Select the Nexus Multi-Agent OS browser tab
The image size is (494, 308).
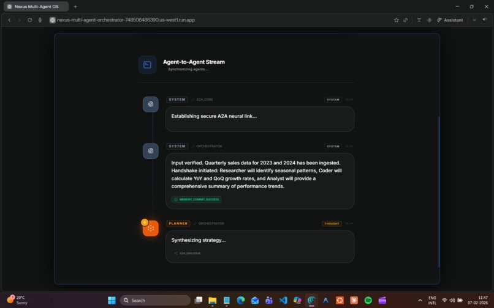pyautogui.click(x=37, y=6)
